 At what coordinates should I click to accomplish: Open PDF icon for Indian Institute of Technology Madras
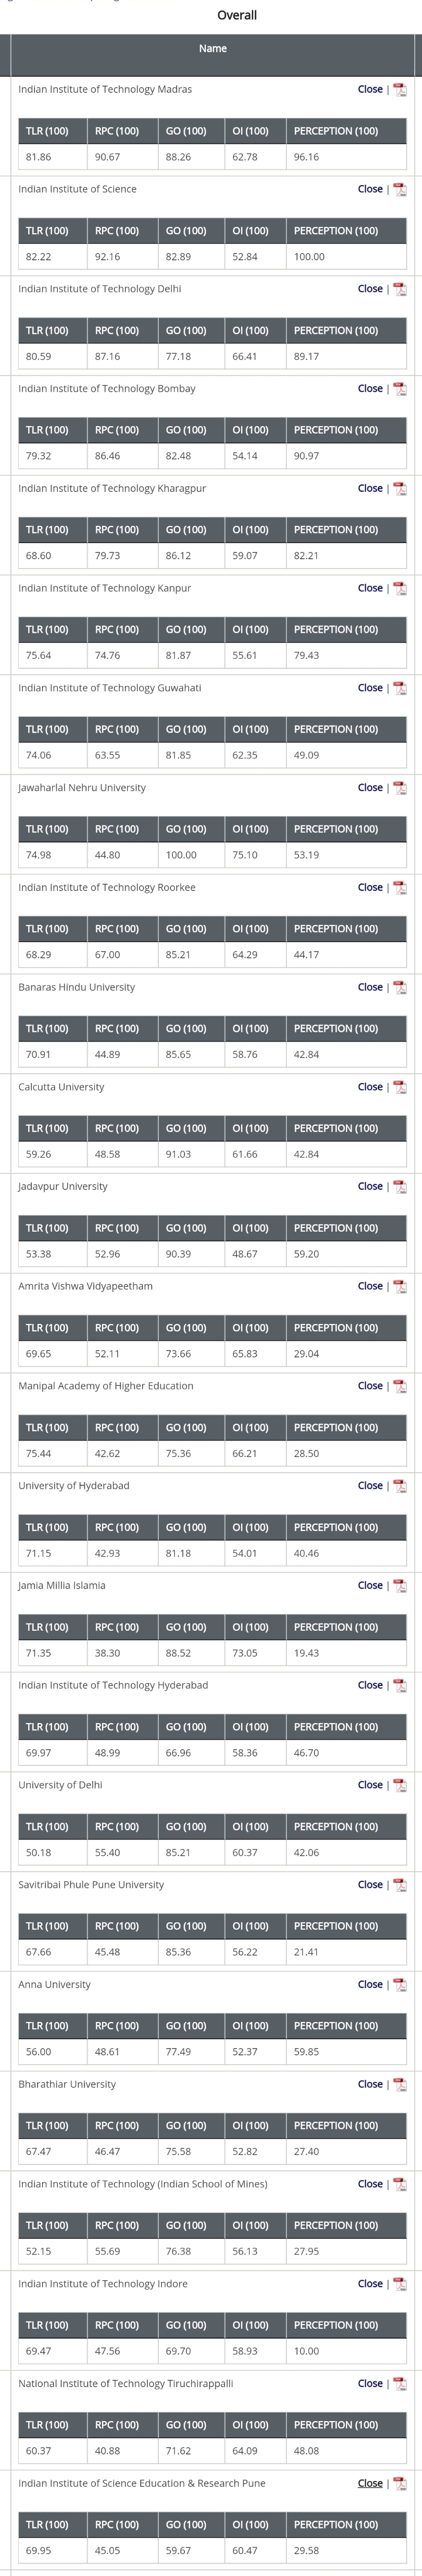click(399, 90)
